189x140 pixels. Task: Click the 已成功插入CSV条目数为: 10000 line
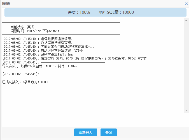tap(26, 82)
